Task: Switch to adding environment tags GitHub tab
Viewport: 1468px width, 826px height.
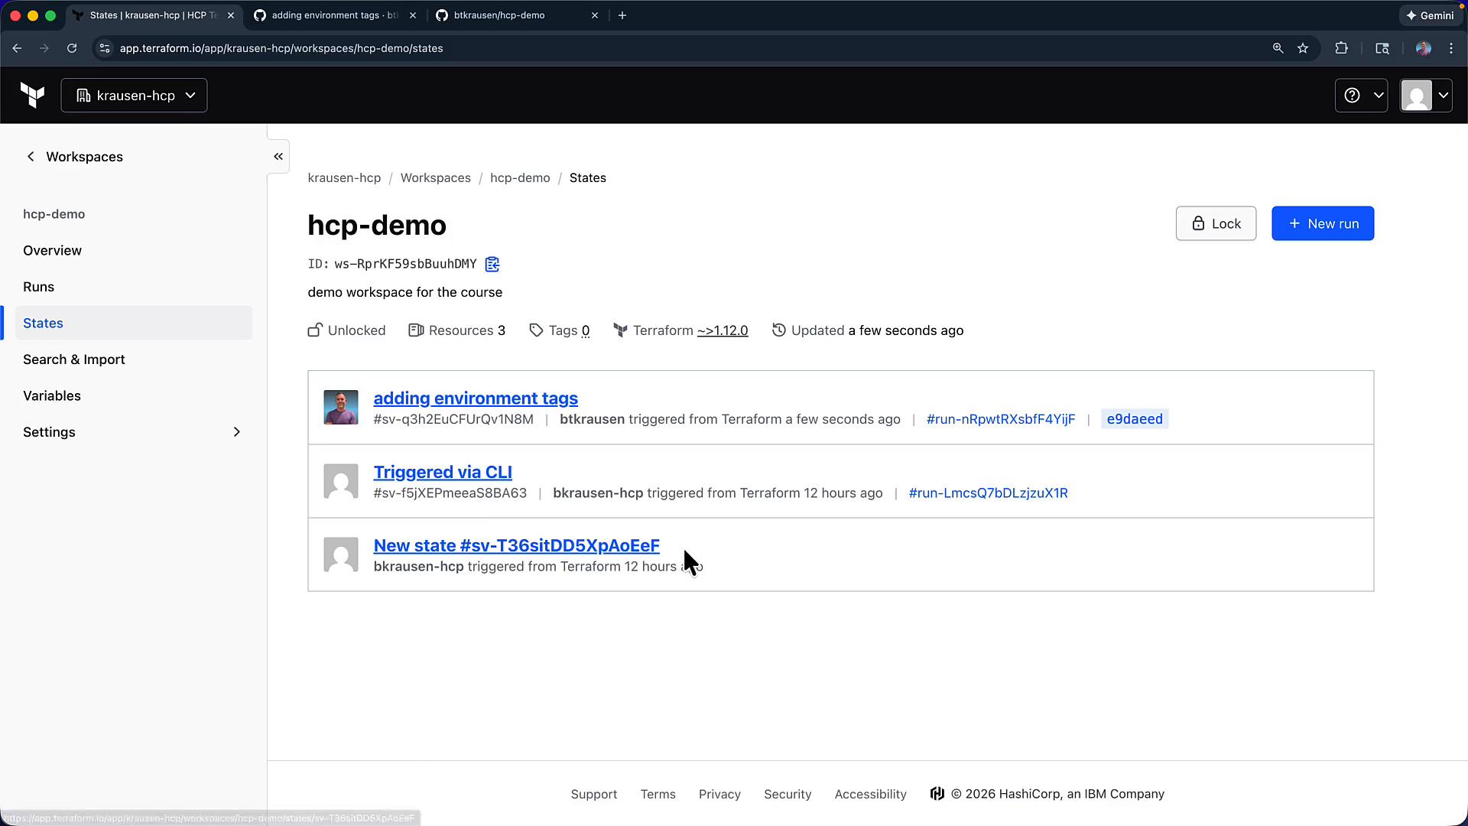Action: point(334,15)
